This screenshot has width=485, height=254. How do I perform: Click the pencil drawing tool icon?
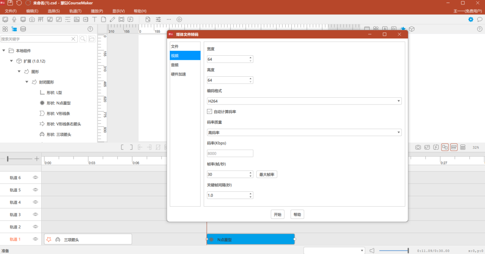tap(112, 19)
